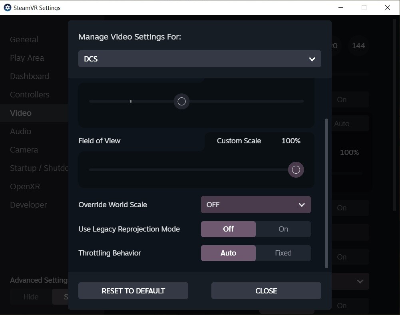Open the Developer settings tab

tap(28, 205)
